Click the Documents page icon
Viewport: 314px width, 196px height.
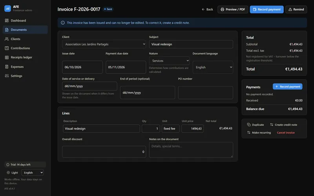coord(7,30)
